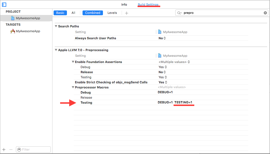
Task: Switch to Info tab
Action: (x=124, y=5)
